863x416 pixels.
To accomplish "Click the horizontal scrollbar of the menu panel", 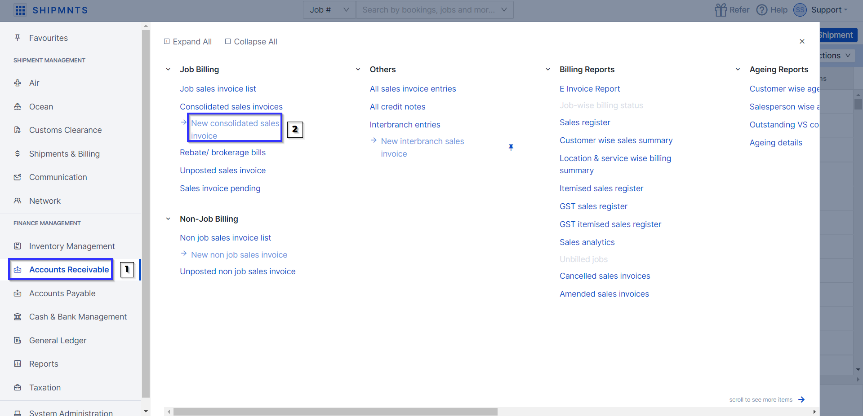I will point(335,412).
